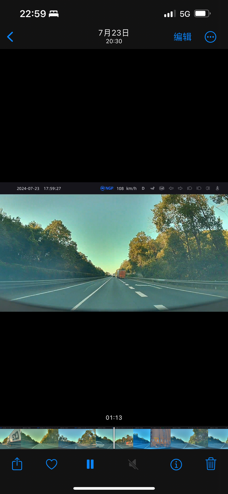Tap the 7月23日 date title
Screen dimensions: 228x494
click(x=114, y=33)
